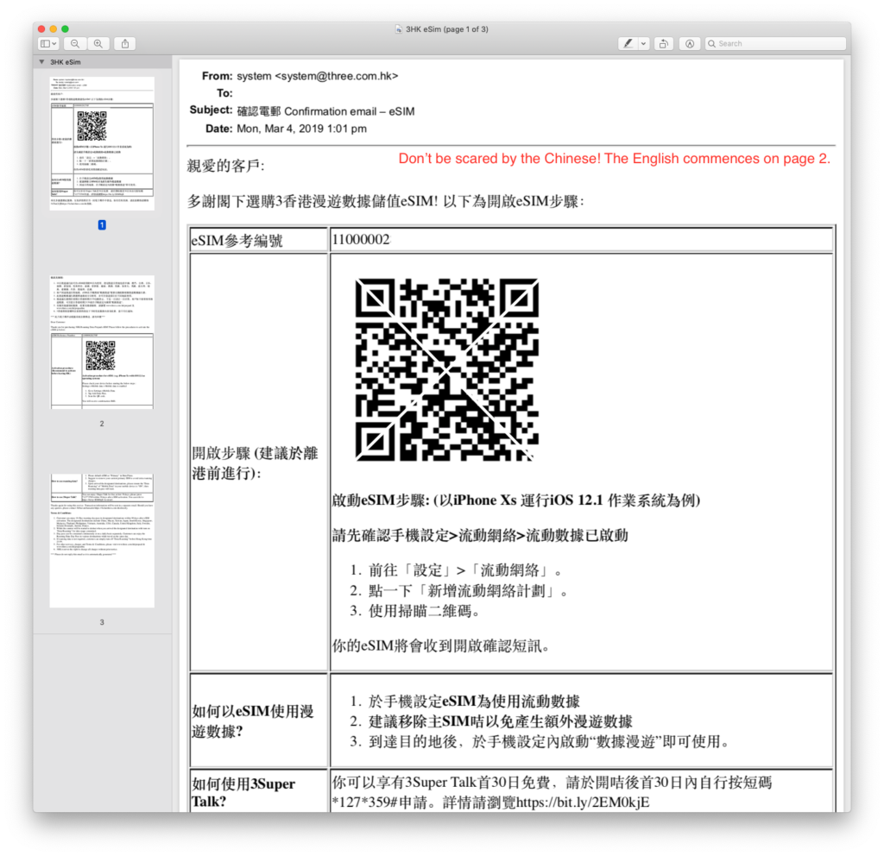Screen dimensions: 884x856
Task: Open the highlight color dropdown arrow
Action: point(643,43)
